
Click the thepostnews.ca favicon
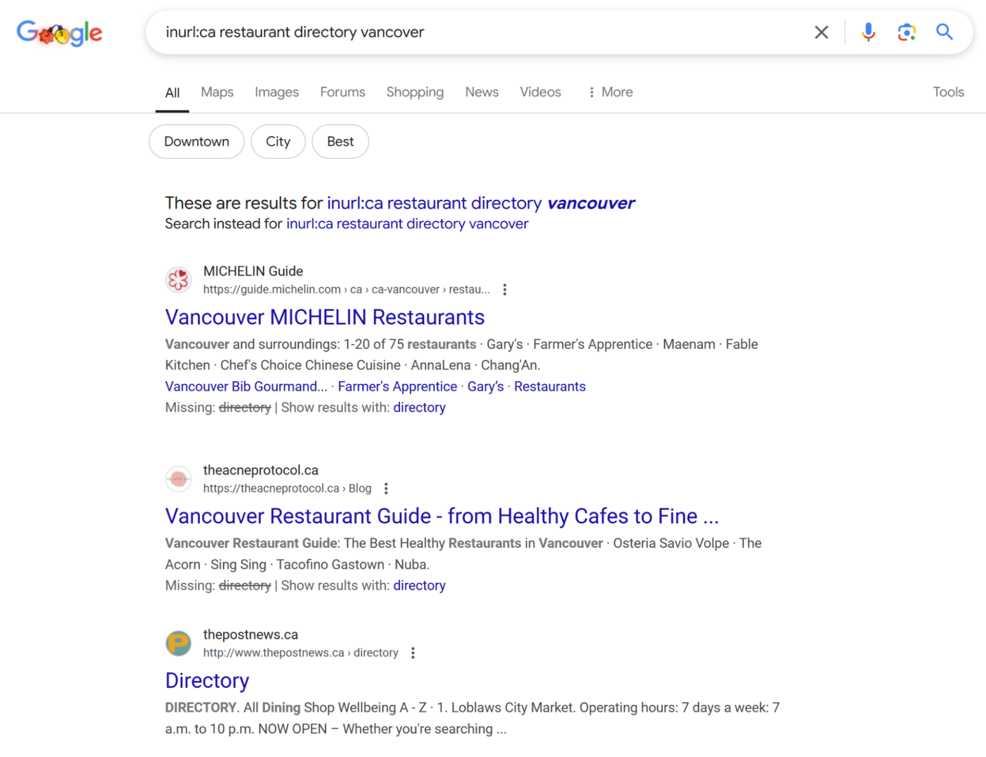(x=178, y=643)
